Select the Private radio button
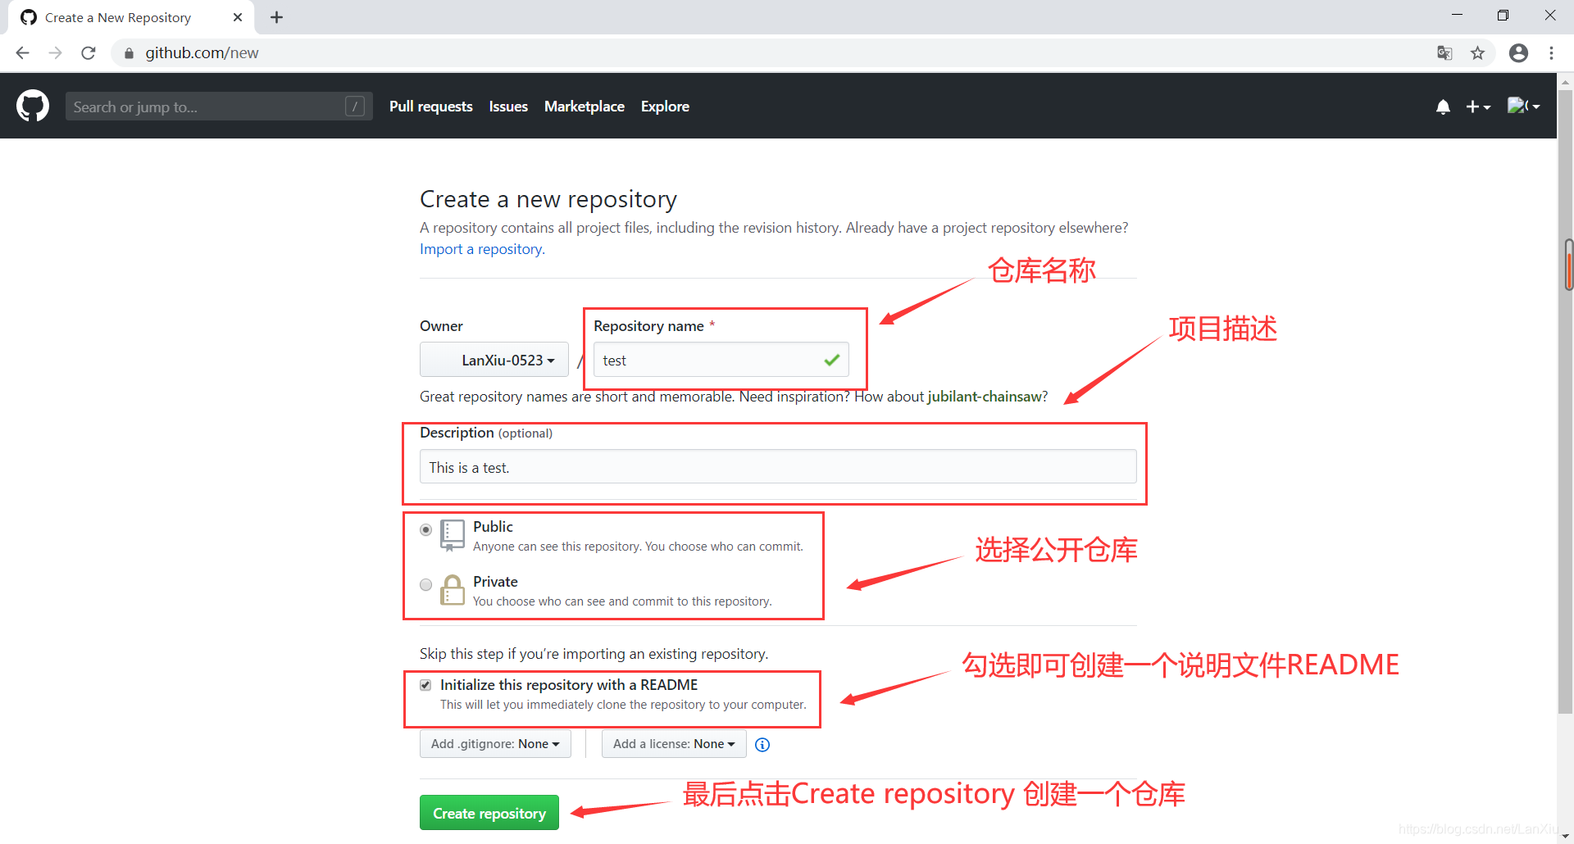 point(425,585)
